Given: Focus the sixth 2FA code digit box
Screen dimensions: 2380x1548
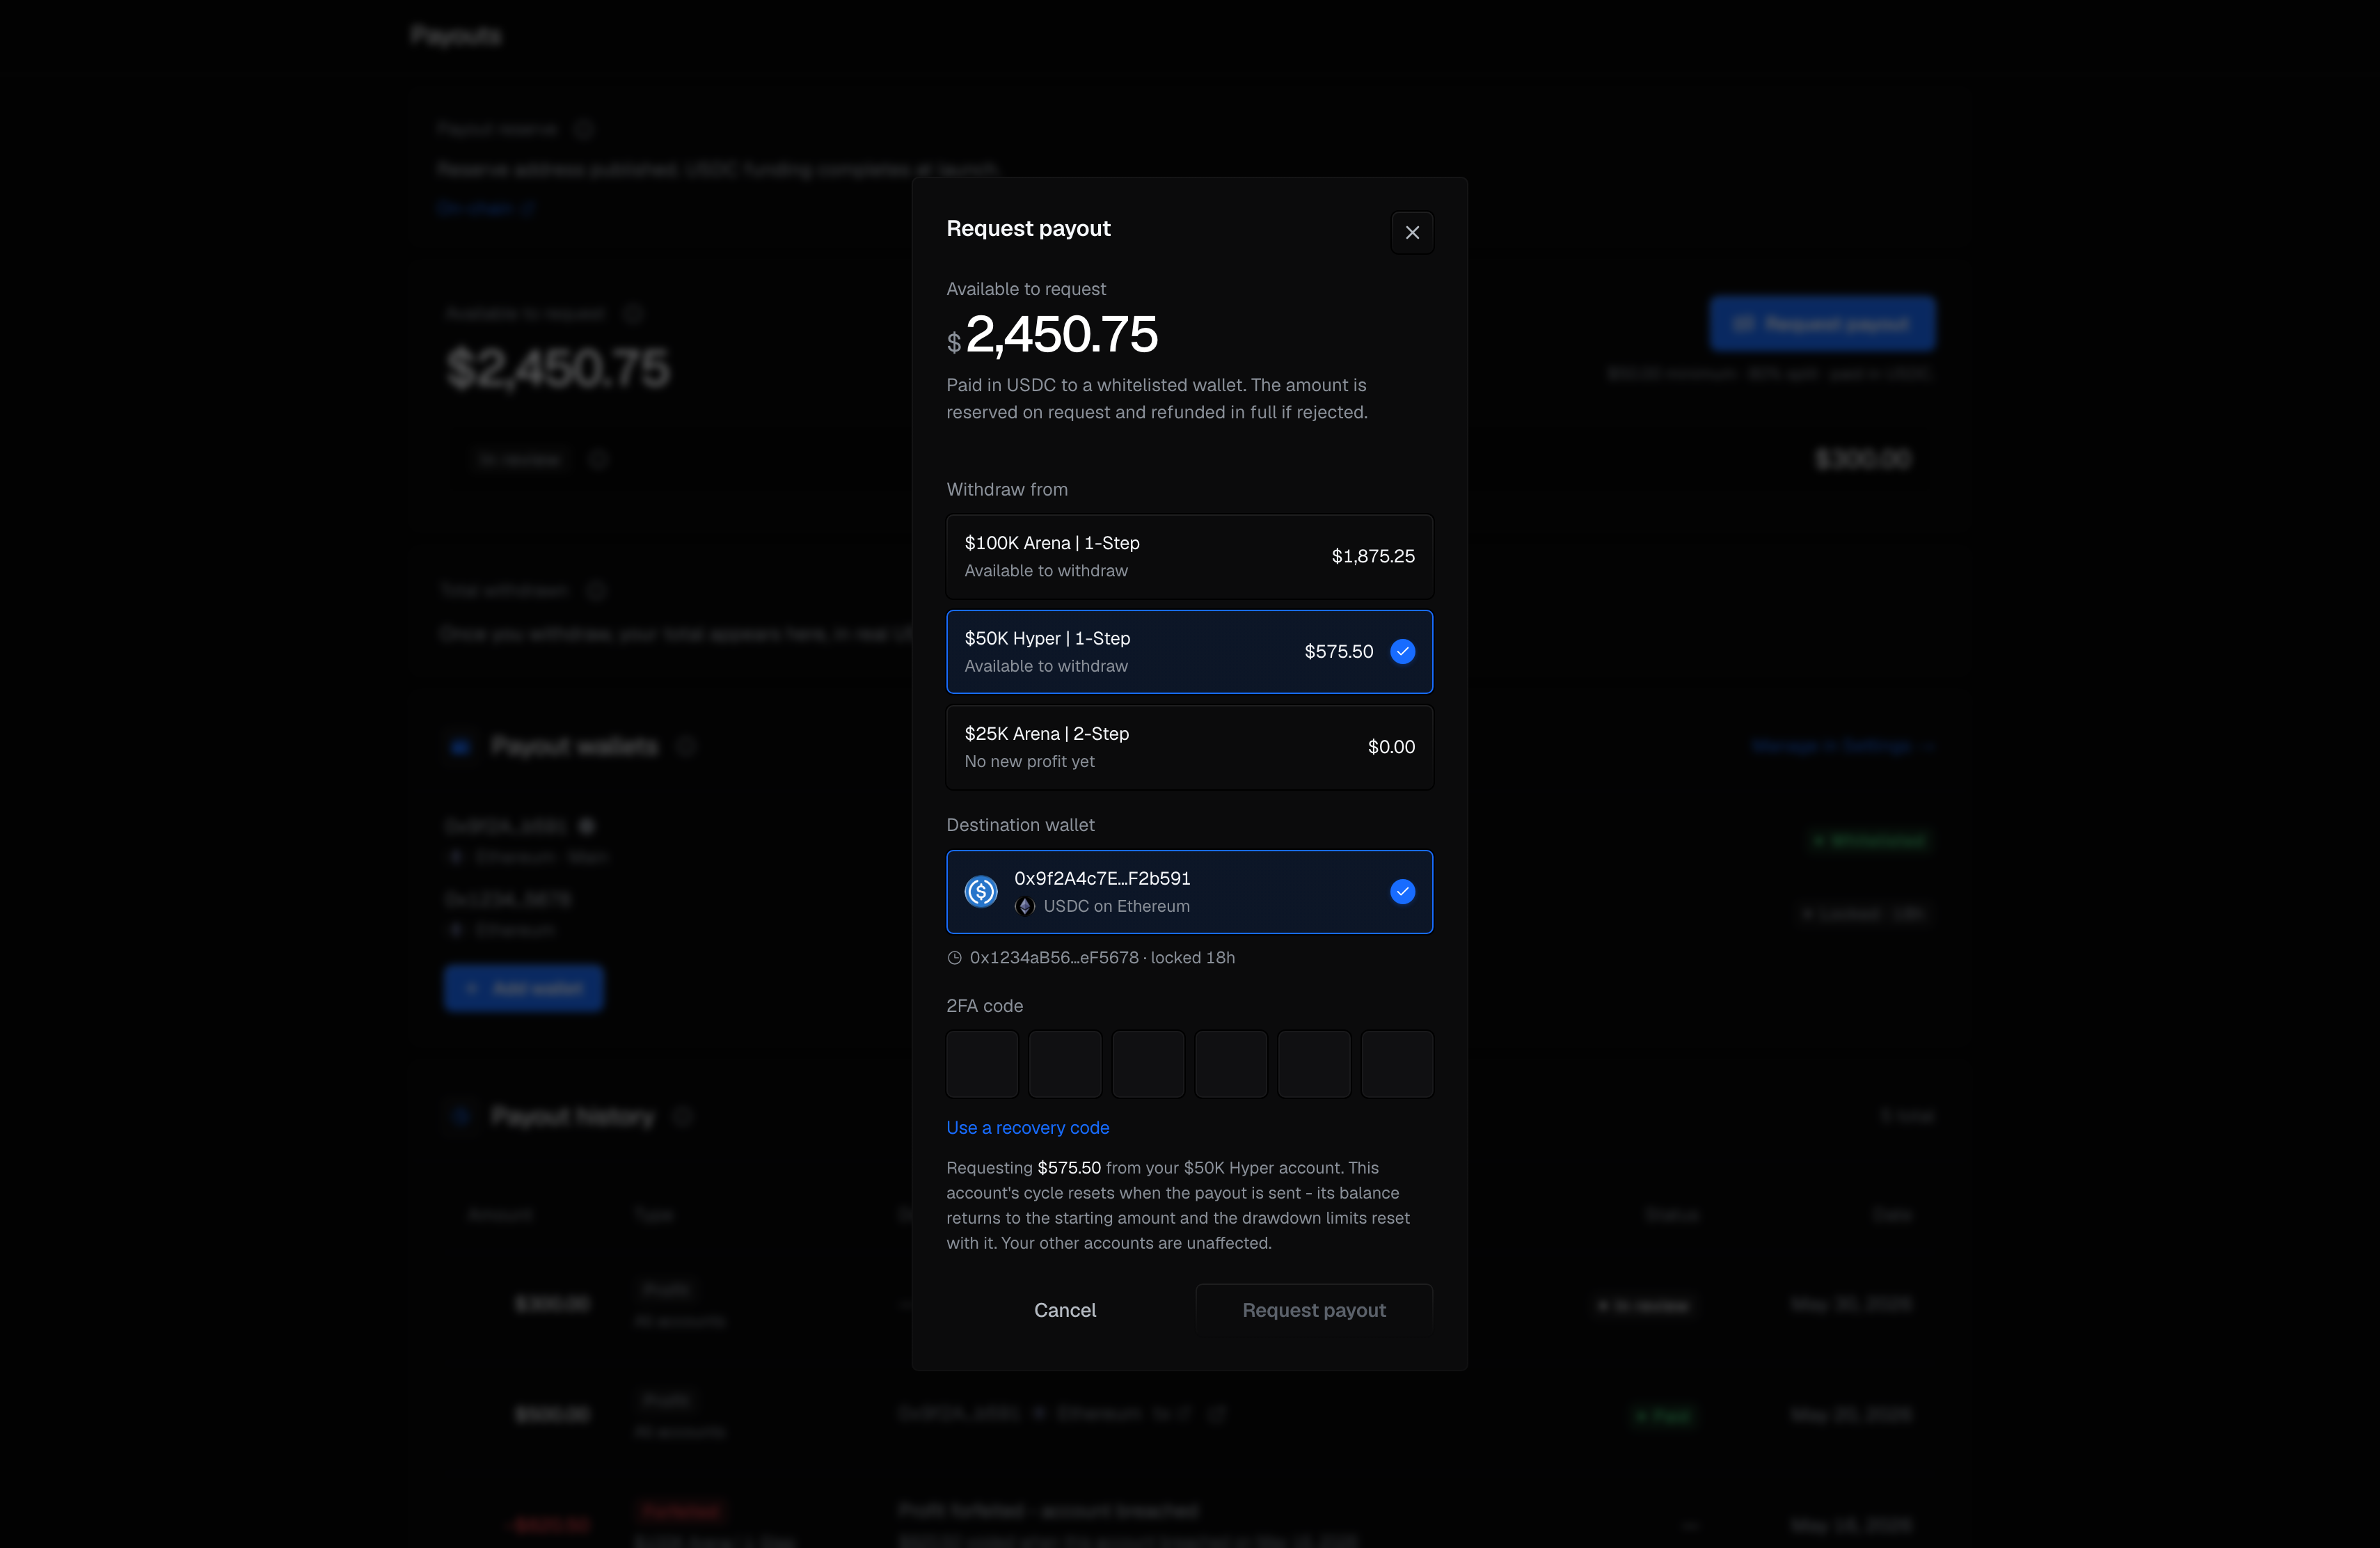Looking at the screenshot, I should 1397,1064.
